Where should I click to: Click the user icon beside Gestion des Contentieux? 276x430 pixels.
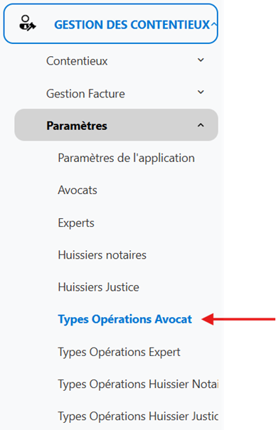(x=28, y=23)
